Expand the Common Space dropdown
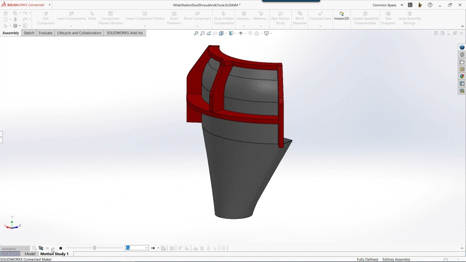The height and width of the screenshot is (262, 466). (x=402, y=5)
